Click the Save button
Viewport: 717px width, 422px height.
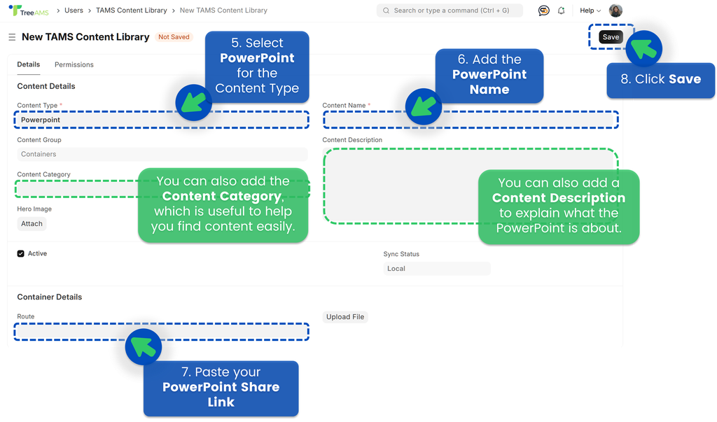611,37
